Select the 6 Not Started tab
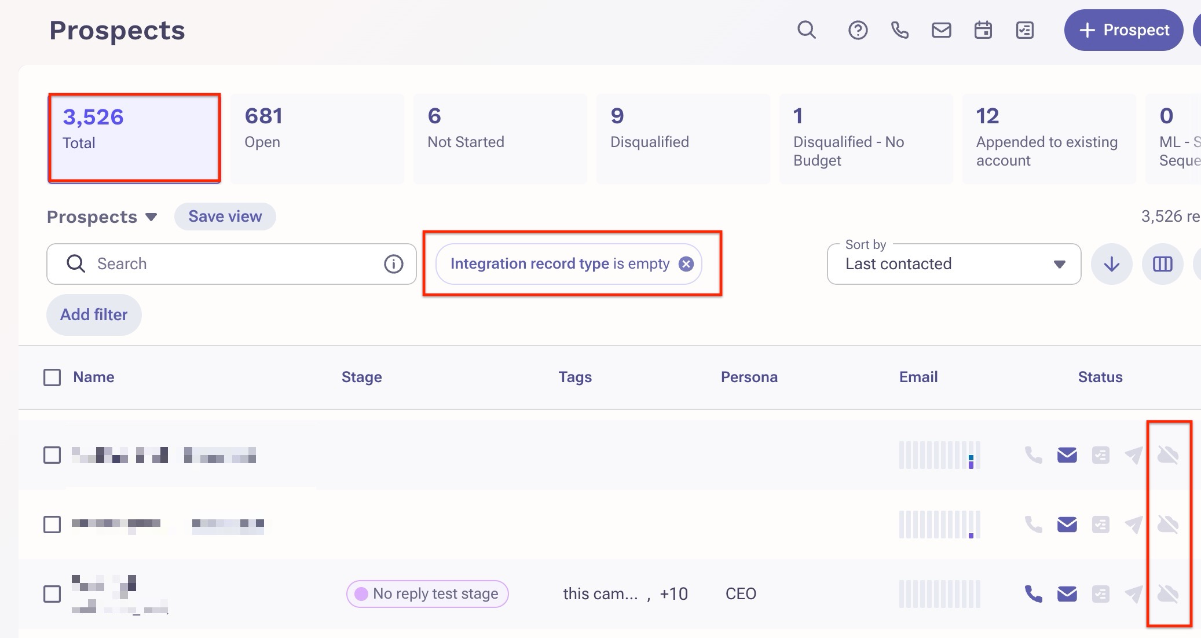The image size is (1201, 638). pos(500,138)
